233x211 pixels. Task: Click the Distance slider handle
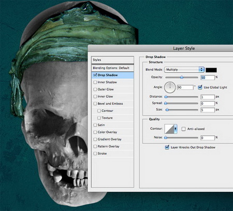(x=166, y=97)
